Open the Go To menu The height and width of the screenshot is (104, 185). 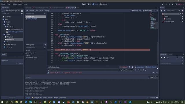pyautogui.click(x=41, y=11)
